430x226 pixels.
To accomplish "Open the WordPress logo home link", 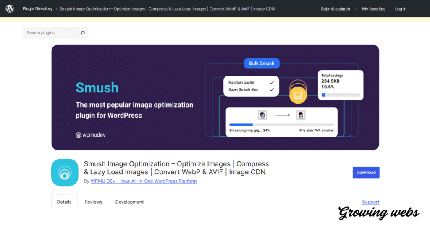I will click(10, 8).
